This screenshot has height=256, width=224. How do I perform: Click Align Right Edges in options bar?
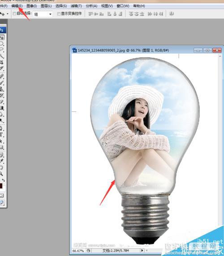(x=121, y=14)
